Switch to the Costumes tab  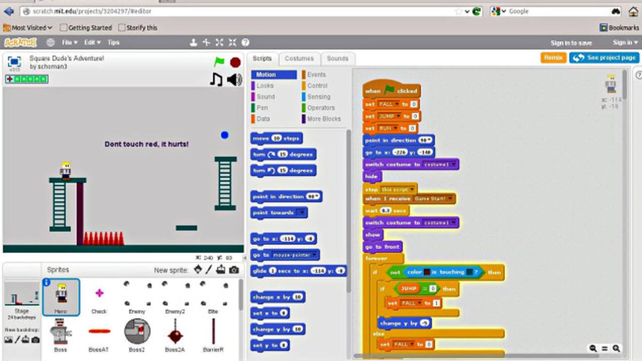click(x=299, y=59)
